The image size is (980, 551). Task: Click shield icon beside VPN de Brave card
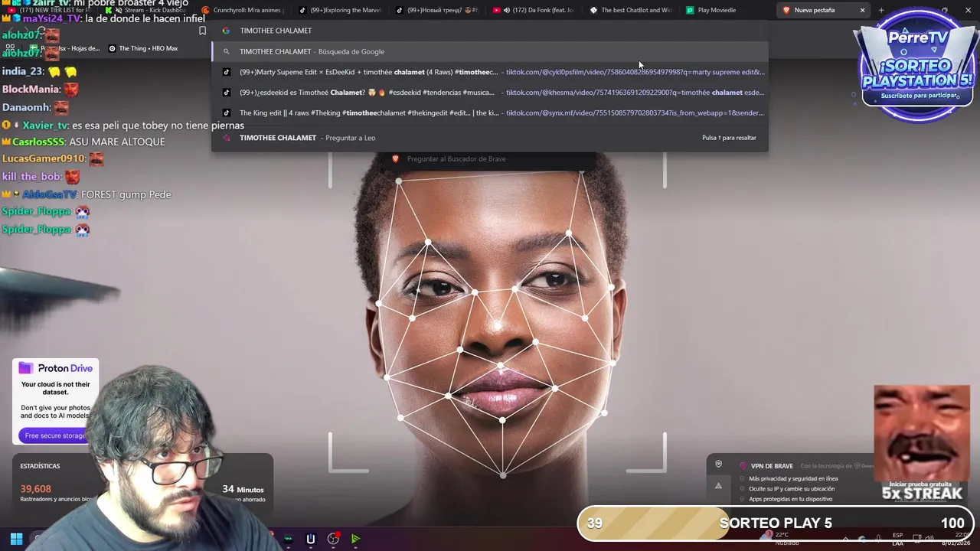point(718,464)
